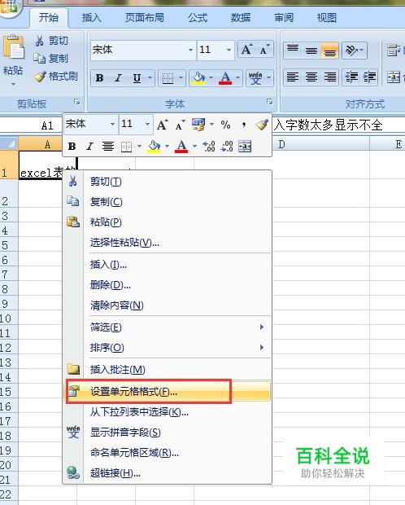Toggle Italic in the ribbon font group
This screenshot has height=505, width=405.
click(118, 78)
